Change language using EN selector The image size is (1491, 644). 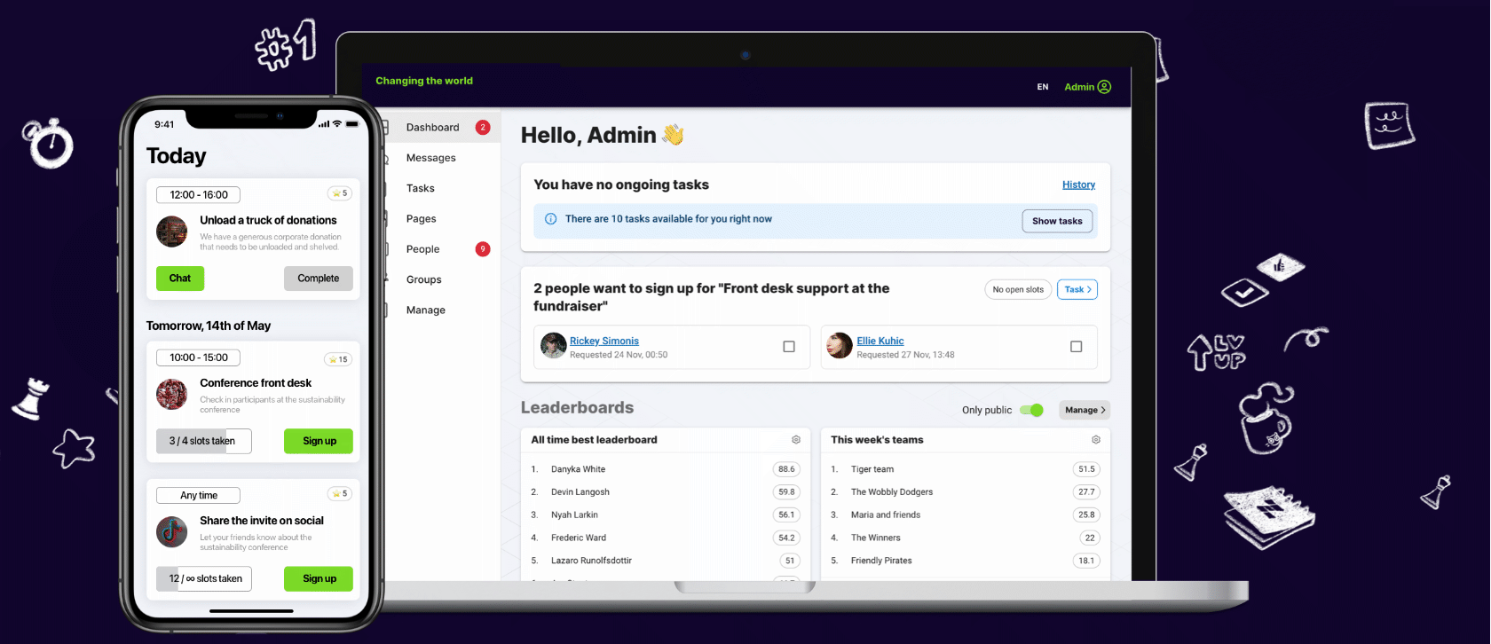tap(1043, 87)
